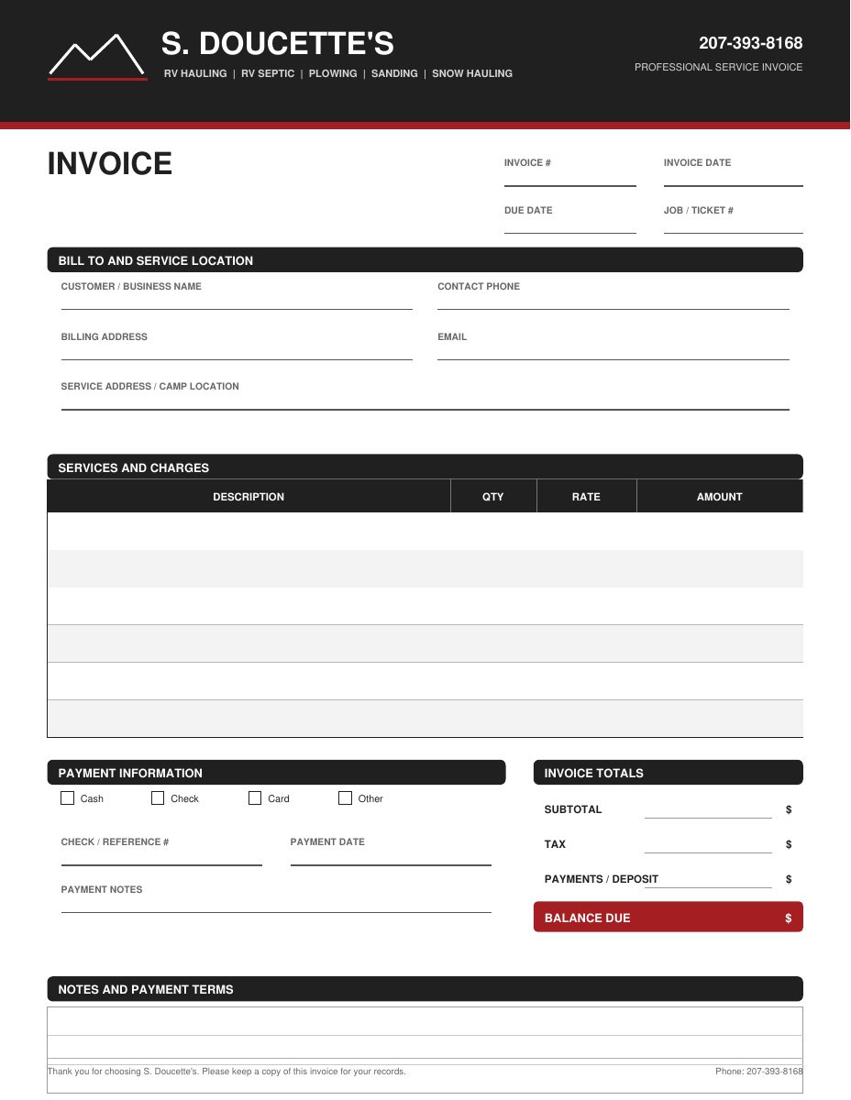The height and width of the screenshot is (1100, 851).
Task: Check the Cash payment checkbox
Action: [68, 798]
